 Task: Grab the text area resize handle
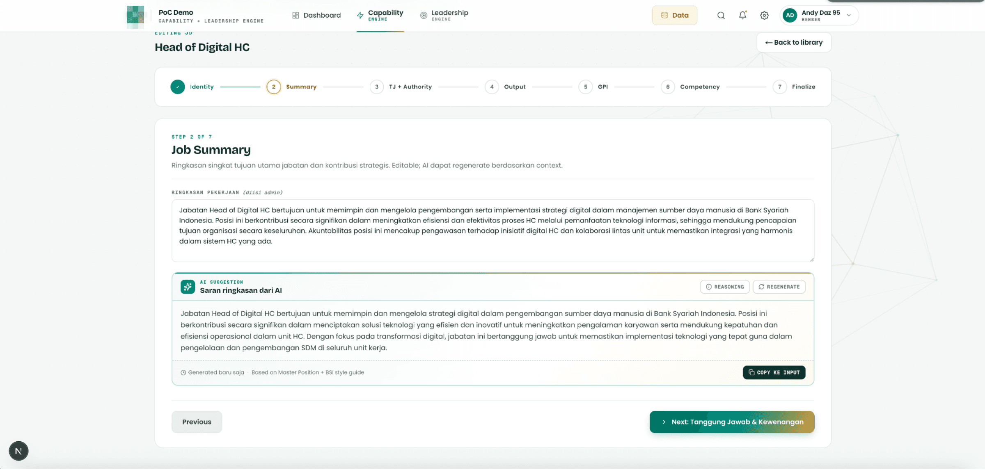tap(811, 259)
